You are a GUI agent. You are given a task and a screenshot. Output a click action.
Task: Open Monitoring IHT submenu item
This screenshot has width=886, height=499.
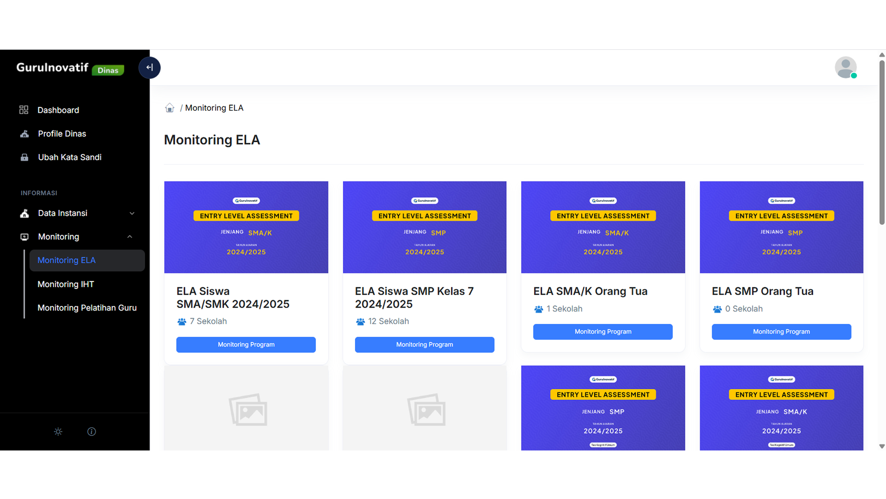tap(66, 284)
